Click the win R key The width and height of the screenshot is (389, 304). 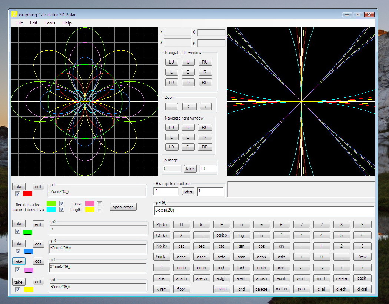coord(322,278)
